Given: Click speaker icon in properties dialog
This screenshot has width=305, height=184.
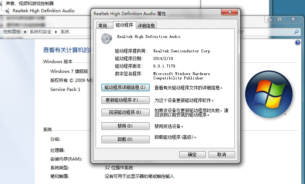Looking at the screenshot, I should tap(106, 39).
